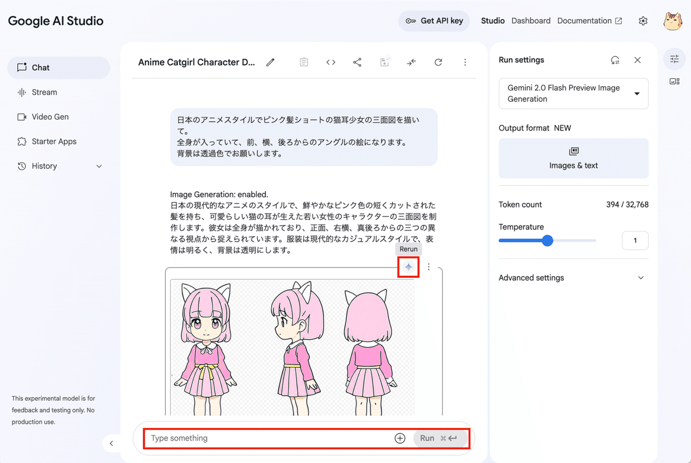
Task: Open the Run settings tune icon on right edge
Action: point(674,59)
